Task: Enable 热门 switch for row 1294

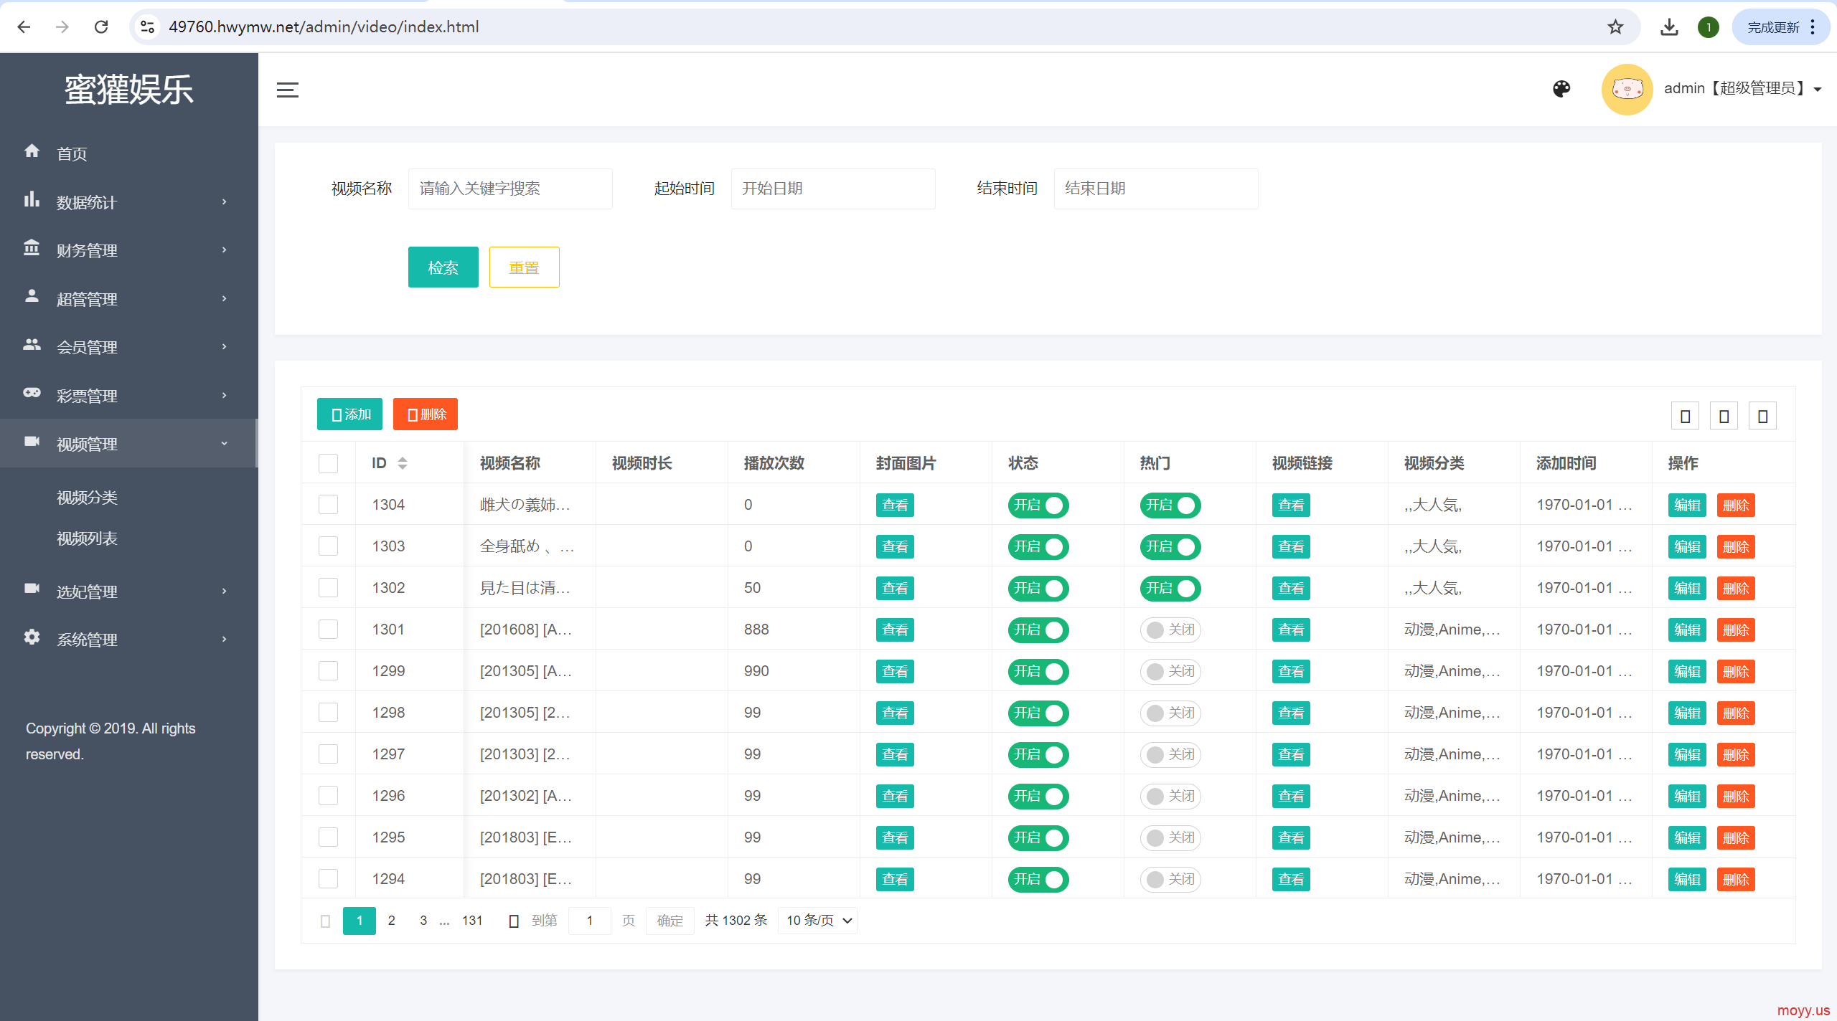Action: click(1170, 880)
